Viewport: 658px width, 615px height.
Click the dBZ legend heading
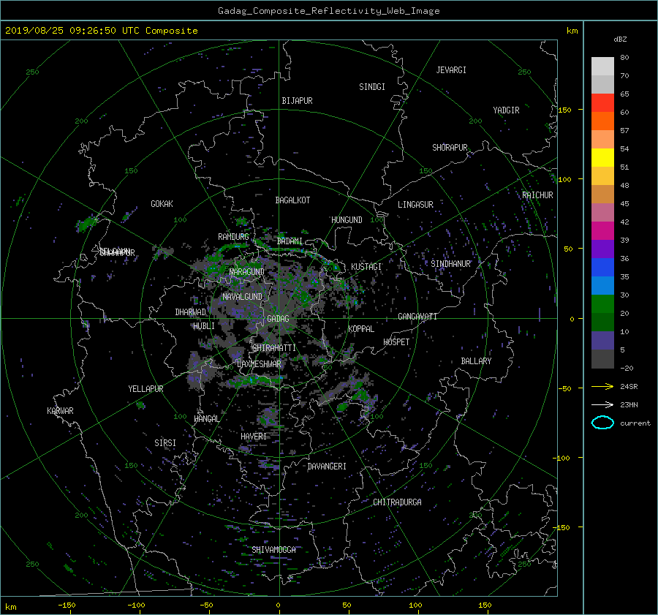[620, 39]
